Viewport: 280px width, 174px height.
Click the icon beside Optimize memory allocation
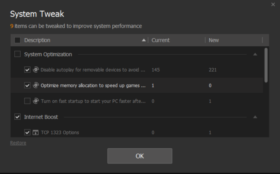point(35,85)
